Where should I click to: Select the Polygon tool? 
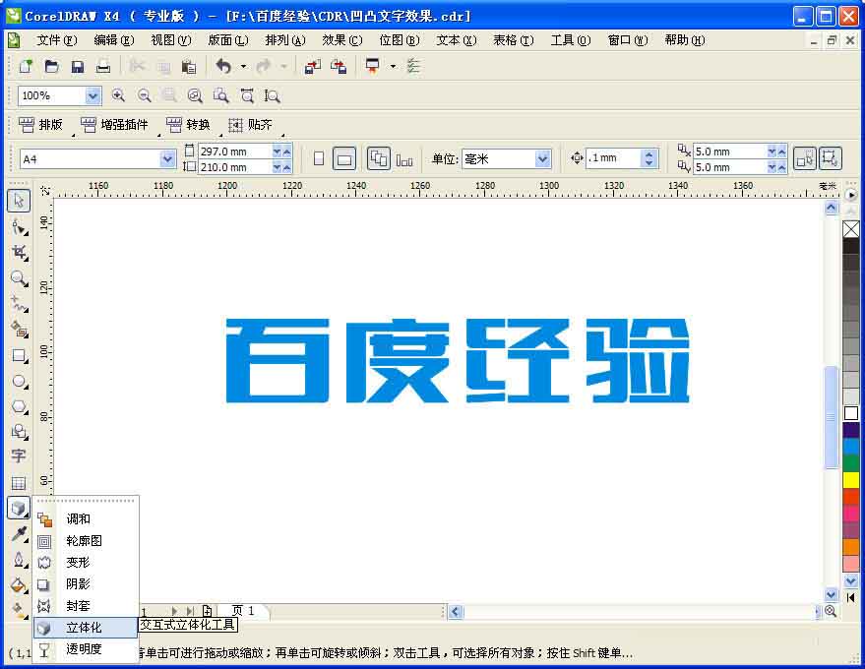click(x=20, y=407)
